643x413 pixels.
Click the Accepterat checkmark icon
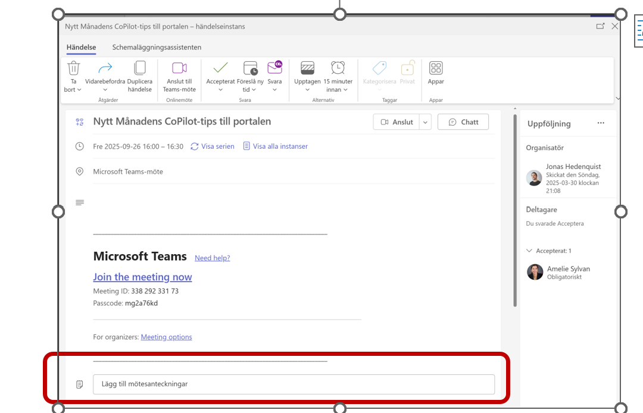pos(221,68)
